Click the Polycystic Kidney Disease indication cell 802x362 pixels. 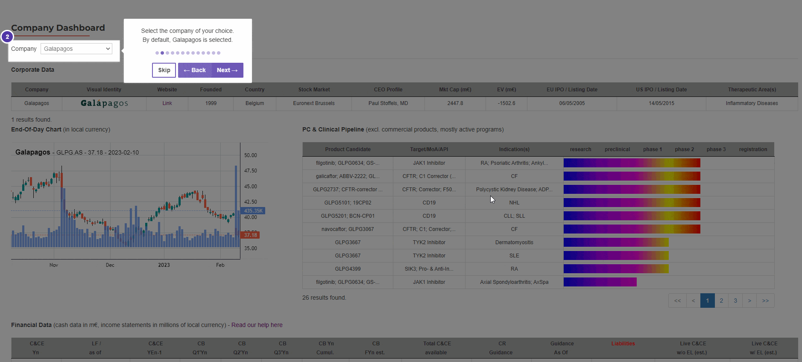coord(514,190)
